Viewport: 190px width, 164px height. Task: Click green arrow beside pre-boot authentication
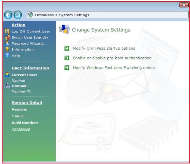(66, 58)
